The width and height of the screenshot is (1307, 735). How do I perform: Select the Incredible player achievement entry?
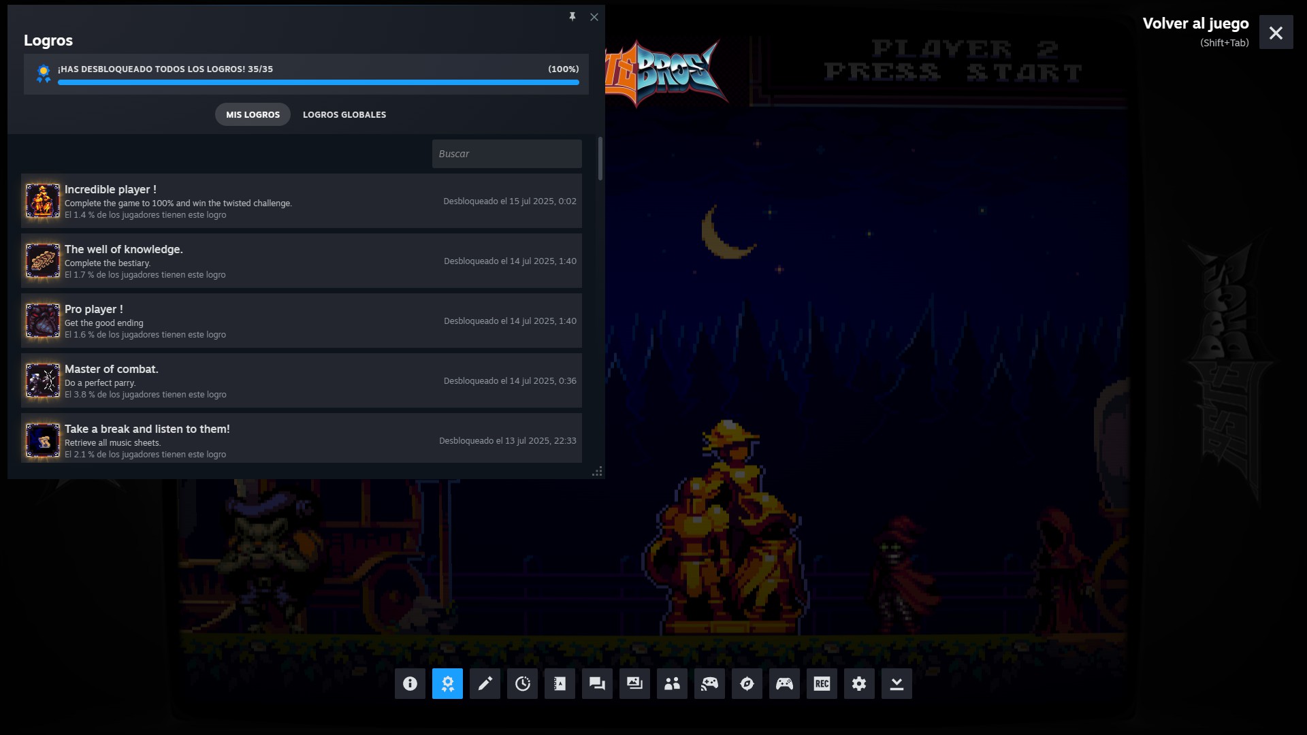pyautogui.click(x=301, y=201)
